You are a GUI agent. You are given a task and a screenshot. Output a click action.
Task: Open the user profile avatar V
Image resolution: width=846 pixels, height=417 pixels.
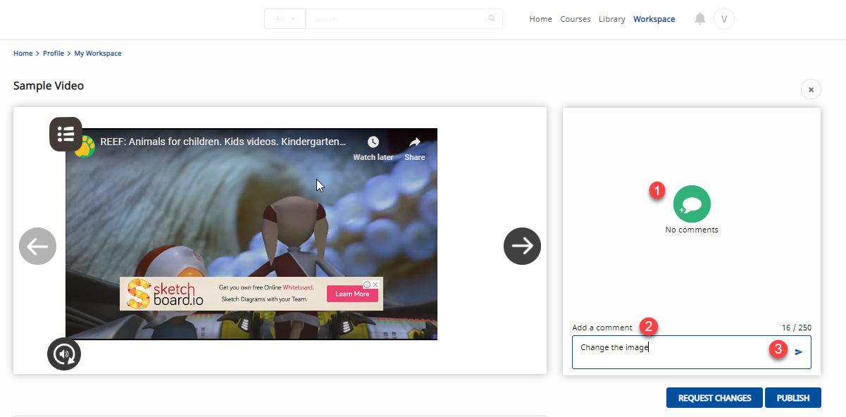pos(724,19)
